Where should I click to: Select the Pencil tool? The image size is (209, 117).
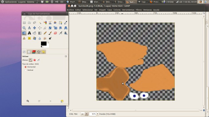point(45,33)
